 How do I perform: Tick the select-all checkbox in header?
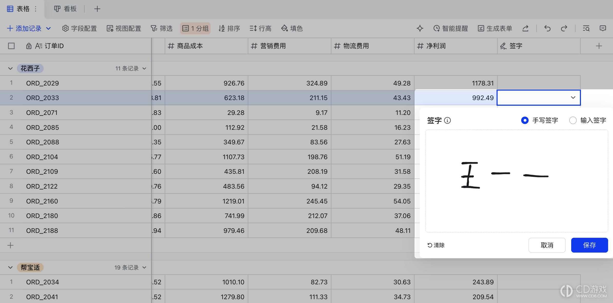tap(11, 46)
